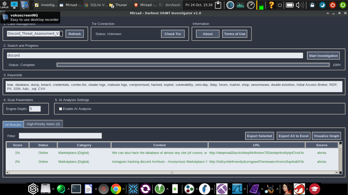Click Export All to Excel button

pos(293,136)
